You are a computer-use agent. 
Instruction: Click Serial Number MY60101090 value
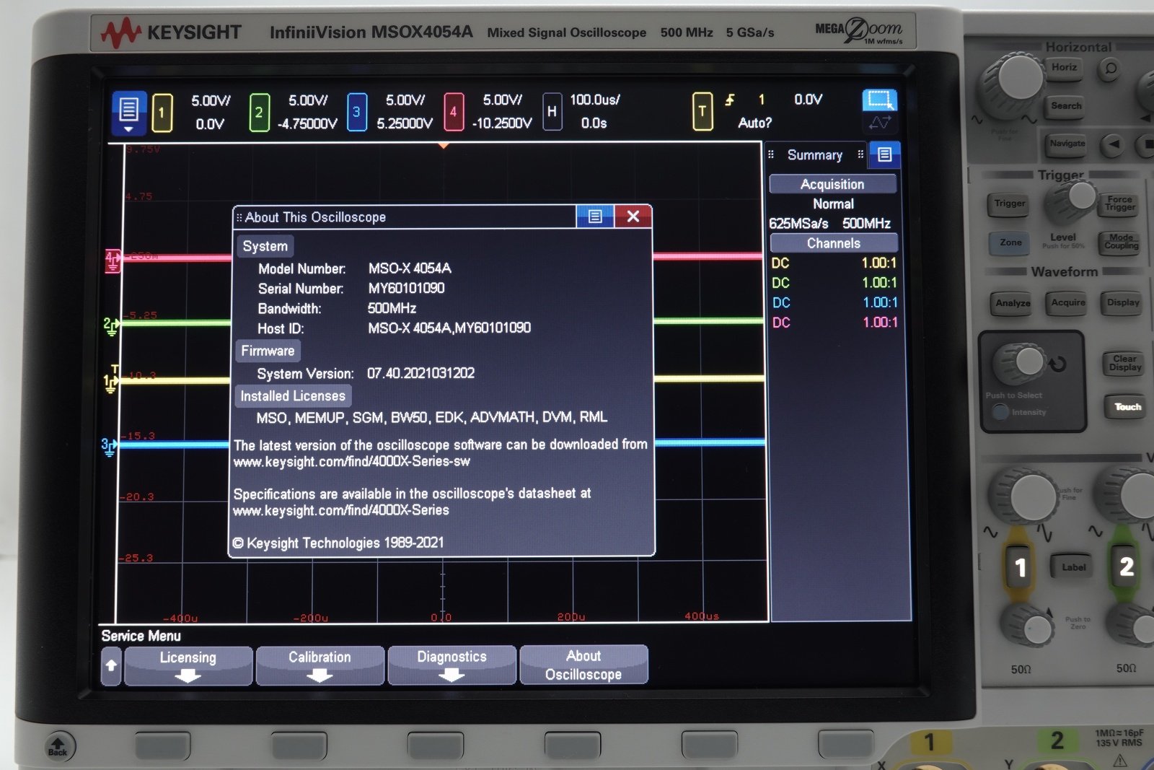406,288
